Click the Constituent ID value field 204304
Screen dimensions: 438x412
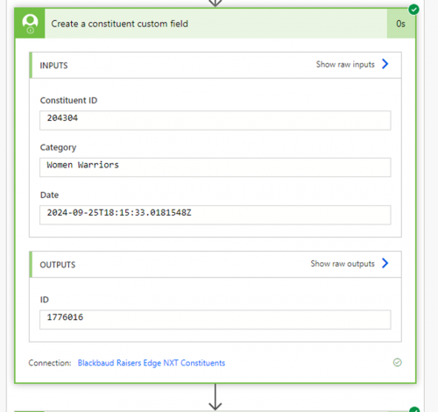[215, 120]
